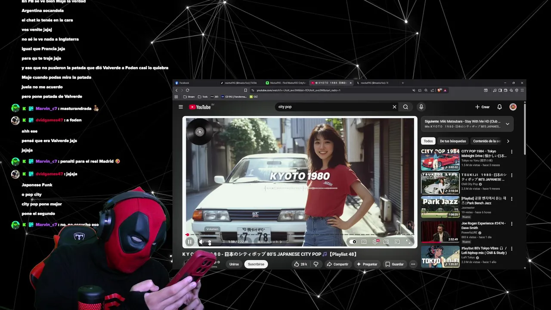551x310 pixels.
Task: Switch to theater mode
Action: [x=386, y=242]
